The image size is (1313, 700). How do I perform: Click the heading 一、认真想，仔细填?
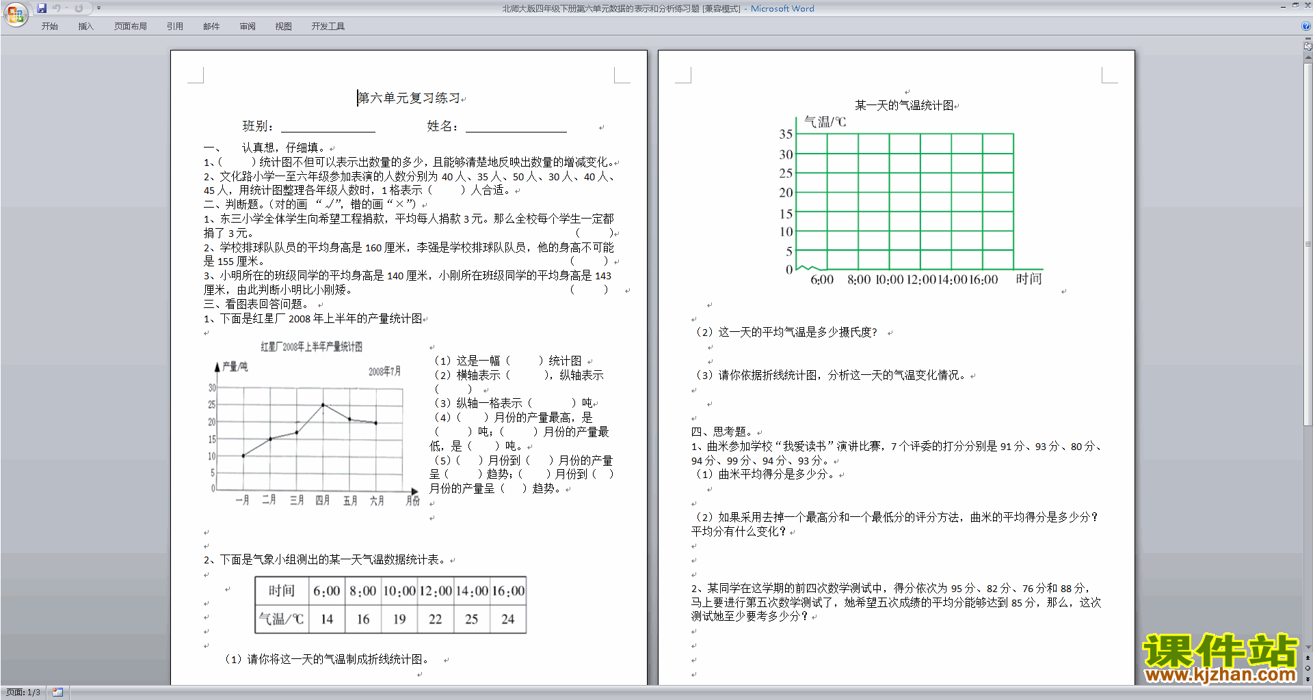coord(265,148)
